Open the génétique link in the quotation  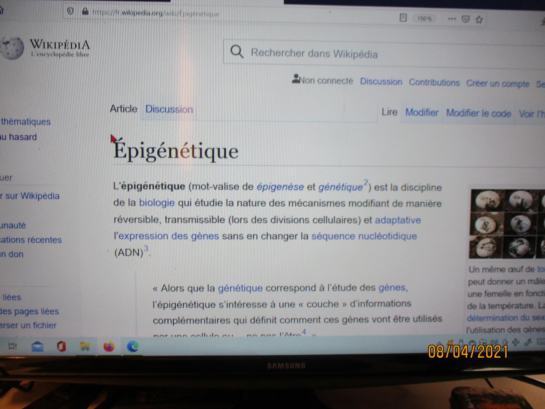pos(240,288)
